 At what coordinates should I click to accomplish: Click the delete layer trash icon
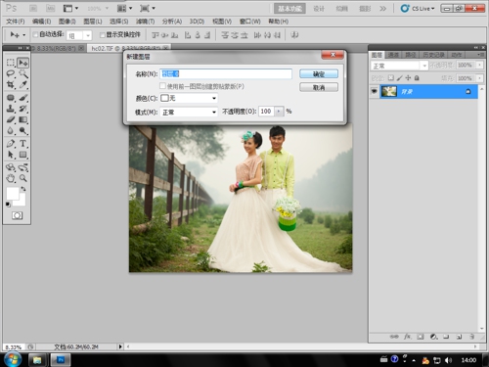tap(471, 337)
